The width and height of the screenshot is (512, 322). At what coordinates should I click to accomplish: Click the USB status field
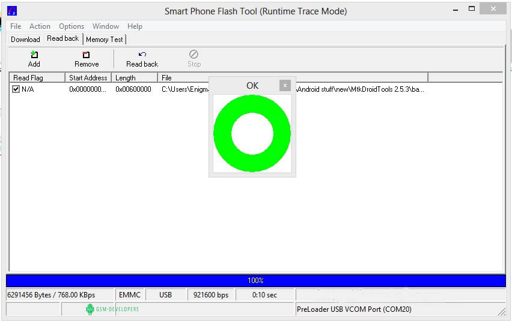coord(165,295)
